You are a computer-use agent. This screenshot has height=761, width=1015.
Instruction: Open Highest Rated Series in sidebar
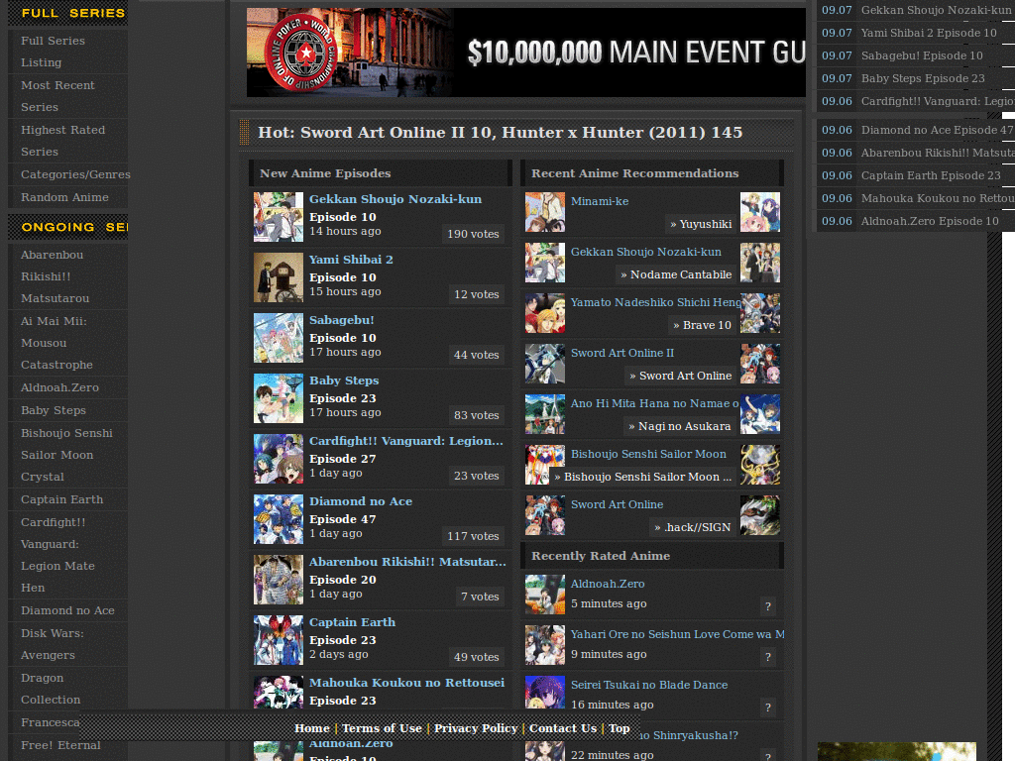click(62, 141)
